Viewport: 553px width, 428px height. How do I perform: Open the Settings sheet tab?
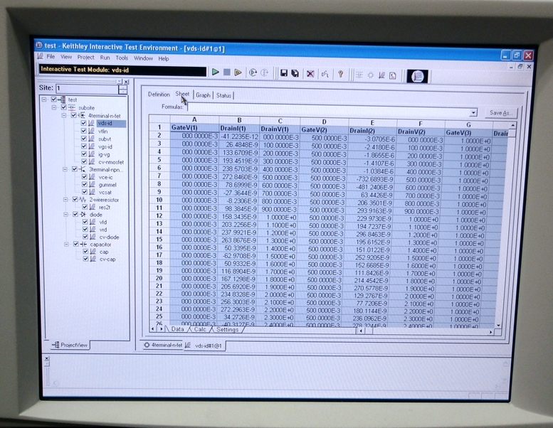click(227, 330)
